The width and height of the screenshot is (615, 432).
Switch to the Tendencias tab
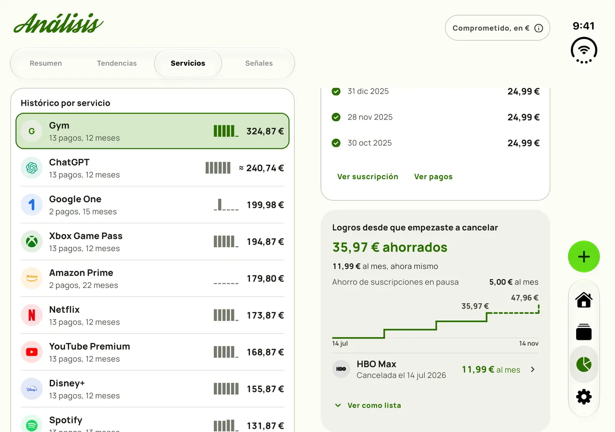(117, 63)
